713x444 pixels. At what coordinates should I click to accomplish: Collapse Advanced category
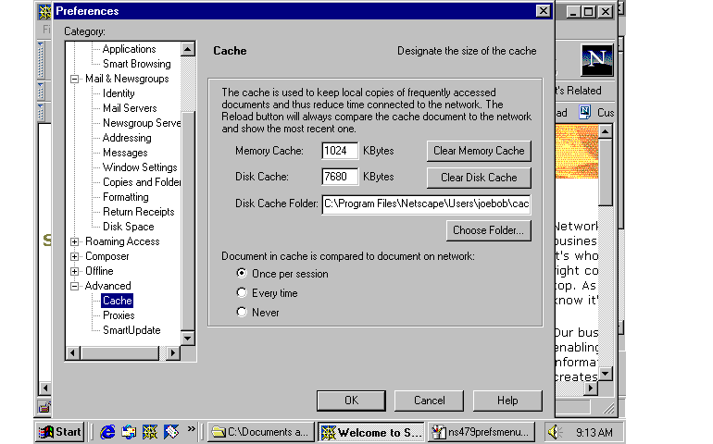(x=75, y=287)
